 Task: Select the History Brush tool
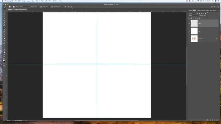click(x=4, y=32)
